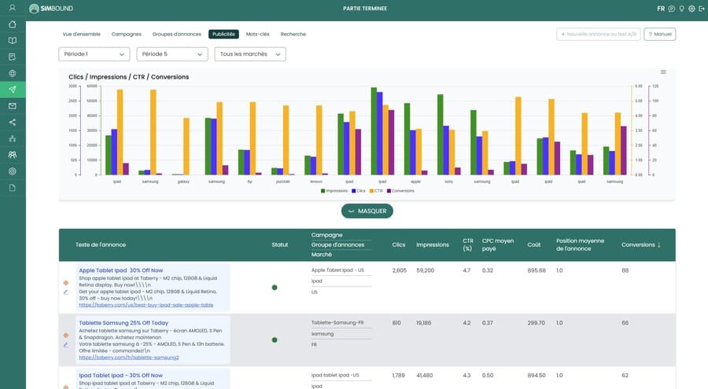Open taberry.com best-buy-ipad ad URL
The height and width of the screenshot is (389, 708).
coord(146,305)
